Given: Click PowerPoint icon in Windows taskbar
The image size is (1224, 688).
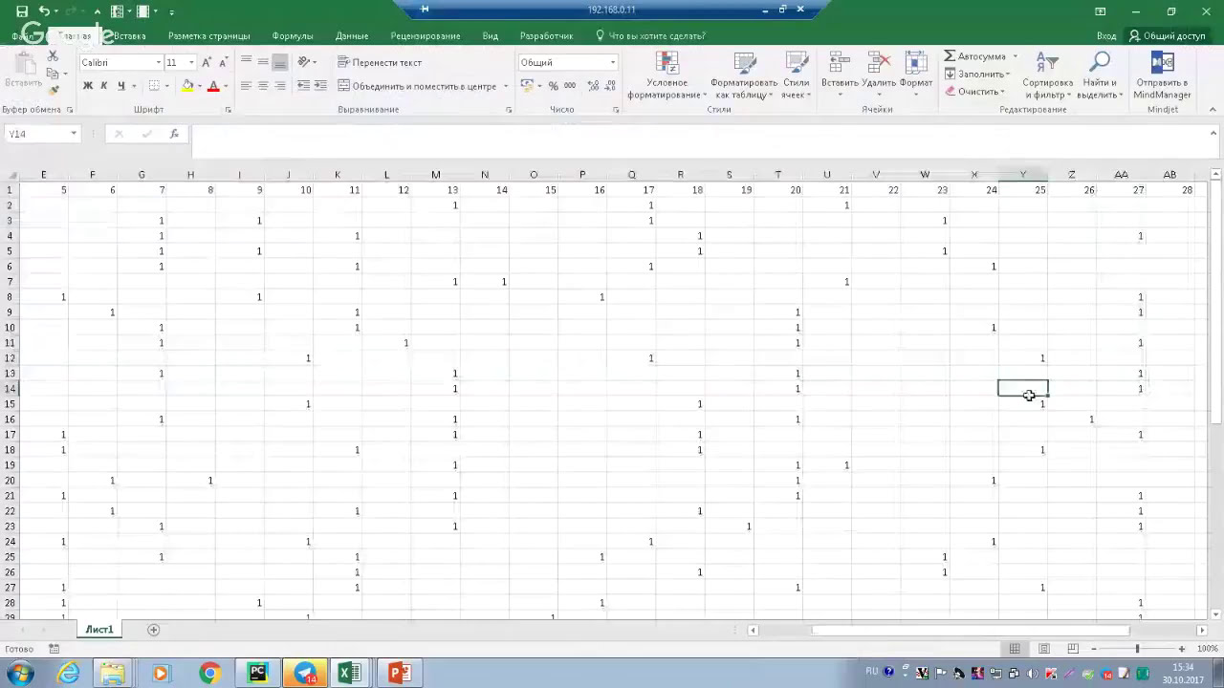Looking at the screenshot, I should point(399,673).
